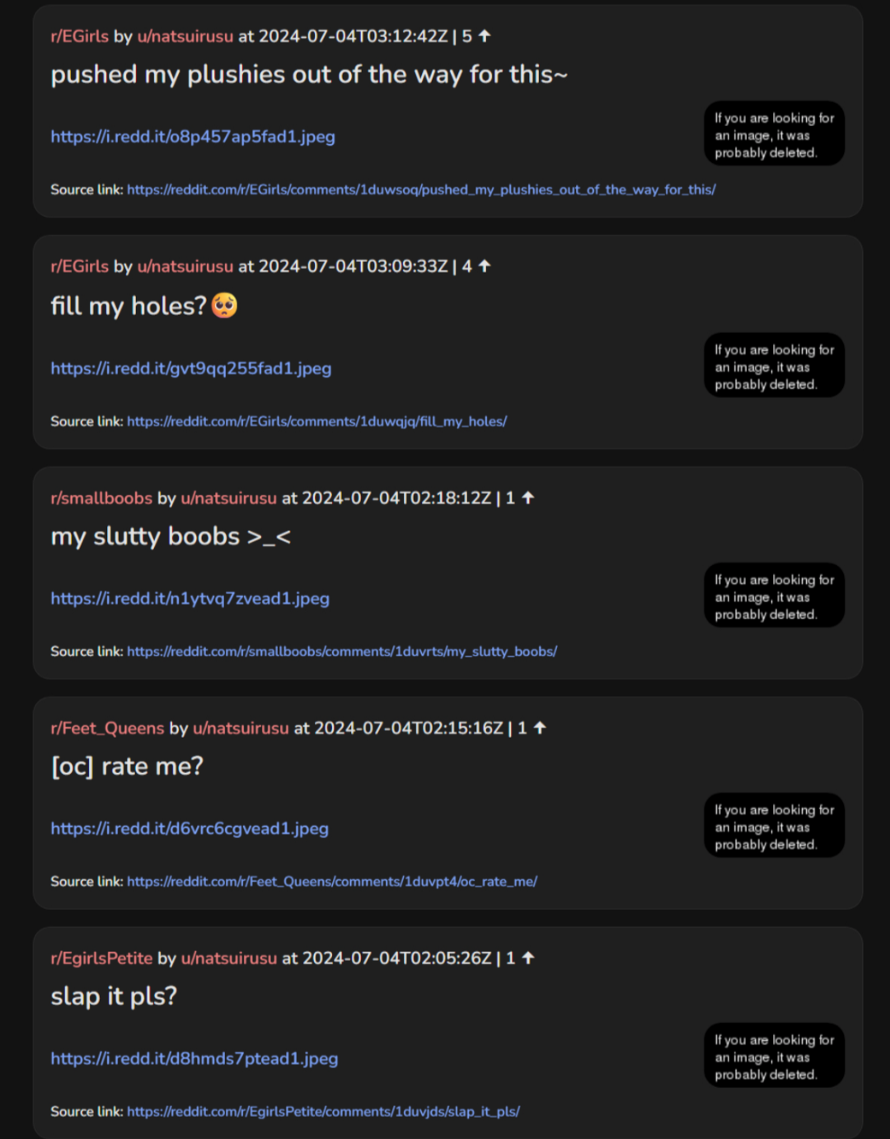890x1139 pixels.
Task: Open source link ending in 1duwqjq
Action: point(316,421)
